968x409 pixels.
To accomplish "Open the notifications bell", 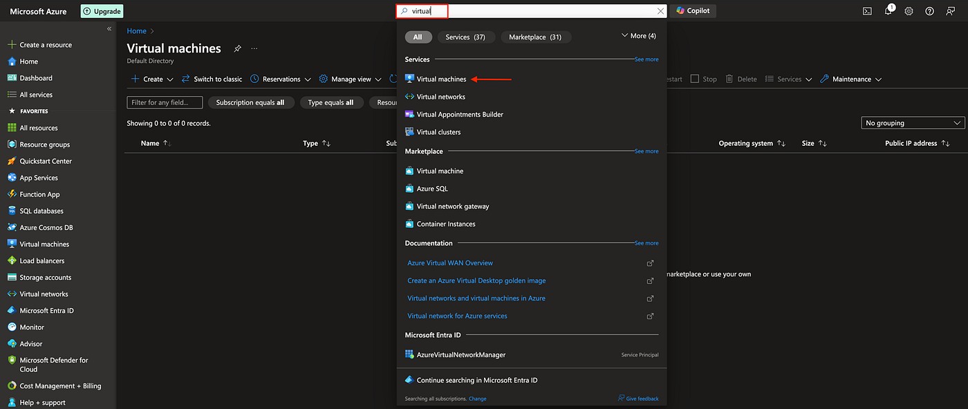I will click(x=888, y=10).
